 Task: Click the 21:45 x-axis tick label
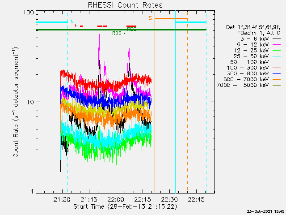(x=89, y=199)
